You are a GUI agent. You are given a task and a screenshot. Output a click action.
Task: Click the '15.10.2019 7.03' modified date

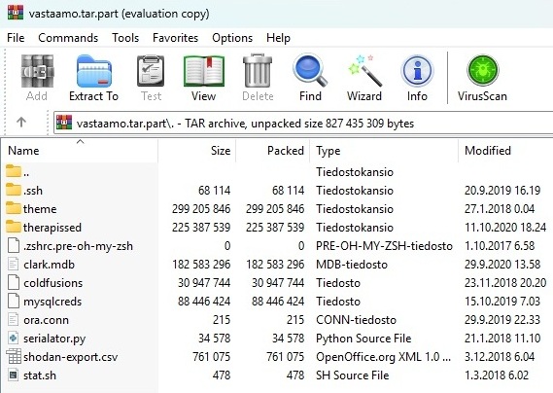(502, 302)
